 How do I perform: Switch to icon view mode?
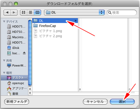tap(24, 12)
